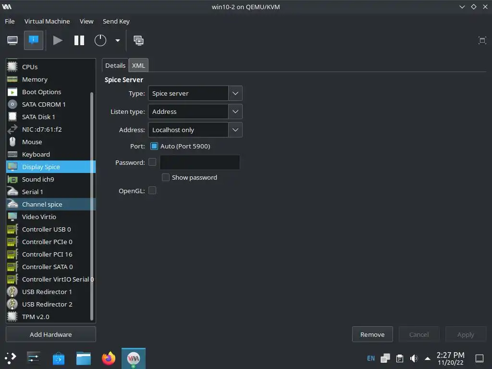Viewport: 492px width, 369px height.
Task: Select Serial 1 device icon
Action: [12, 192]
